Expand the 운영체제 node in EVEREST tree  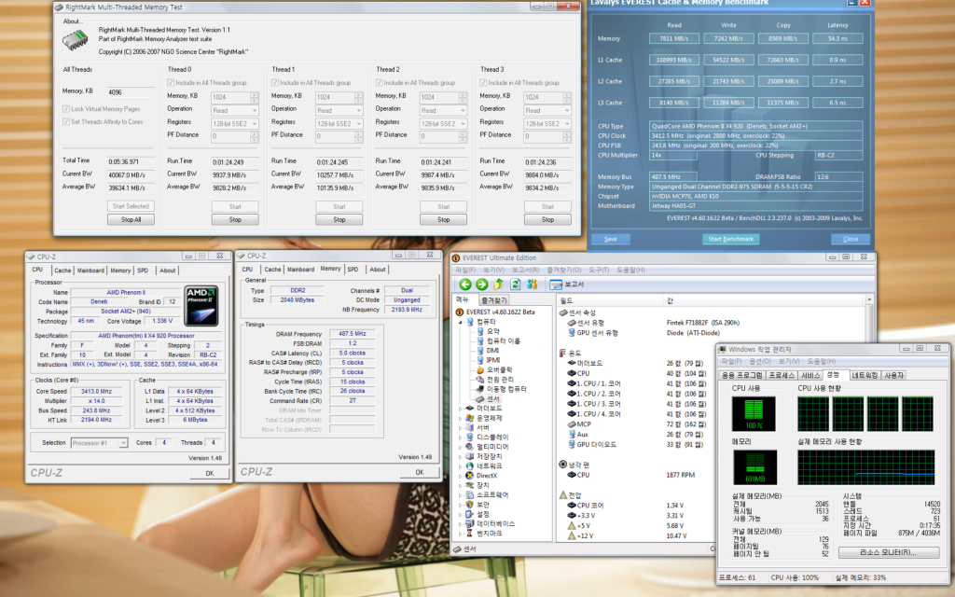(x=461, y=419)
